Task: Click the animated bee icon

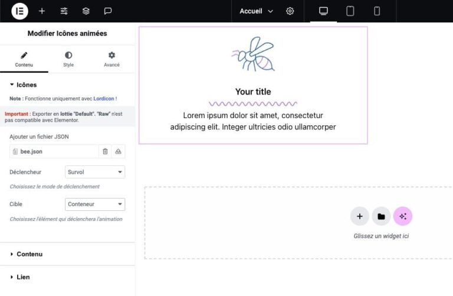Action: coord(253,54)
